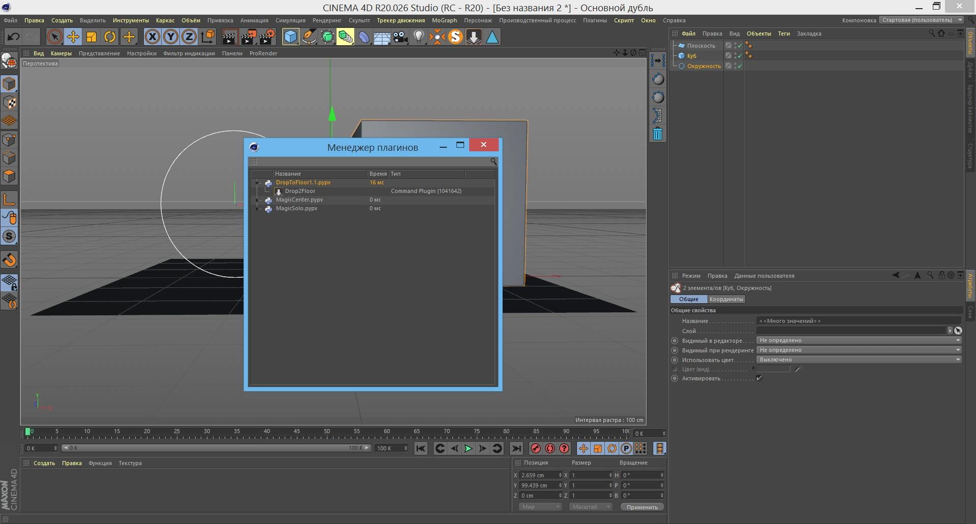Screen dimensions: 976x524
Task: Toggle the coordinate system icon
Action: coord(208,37)
